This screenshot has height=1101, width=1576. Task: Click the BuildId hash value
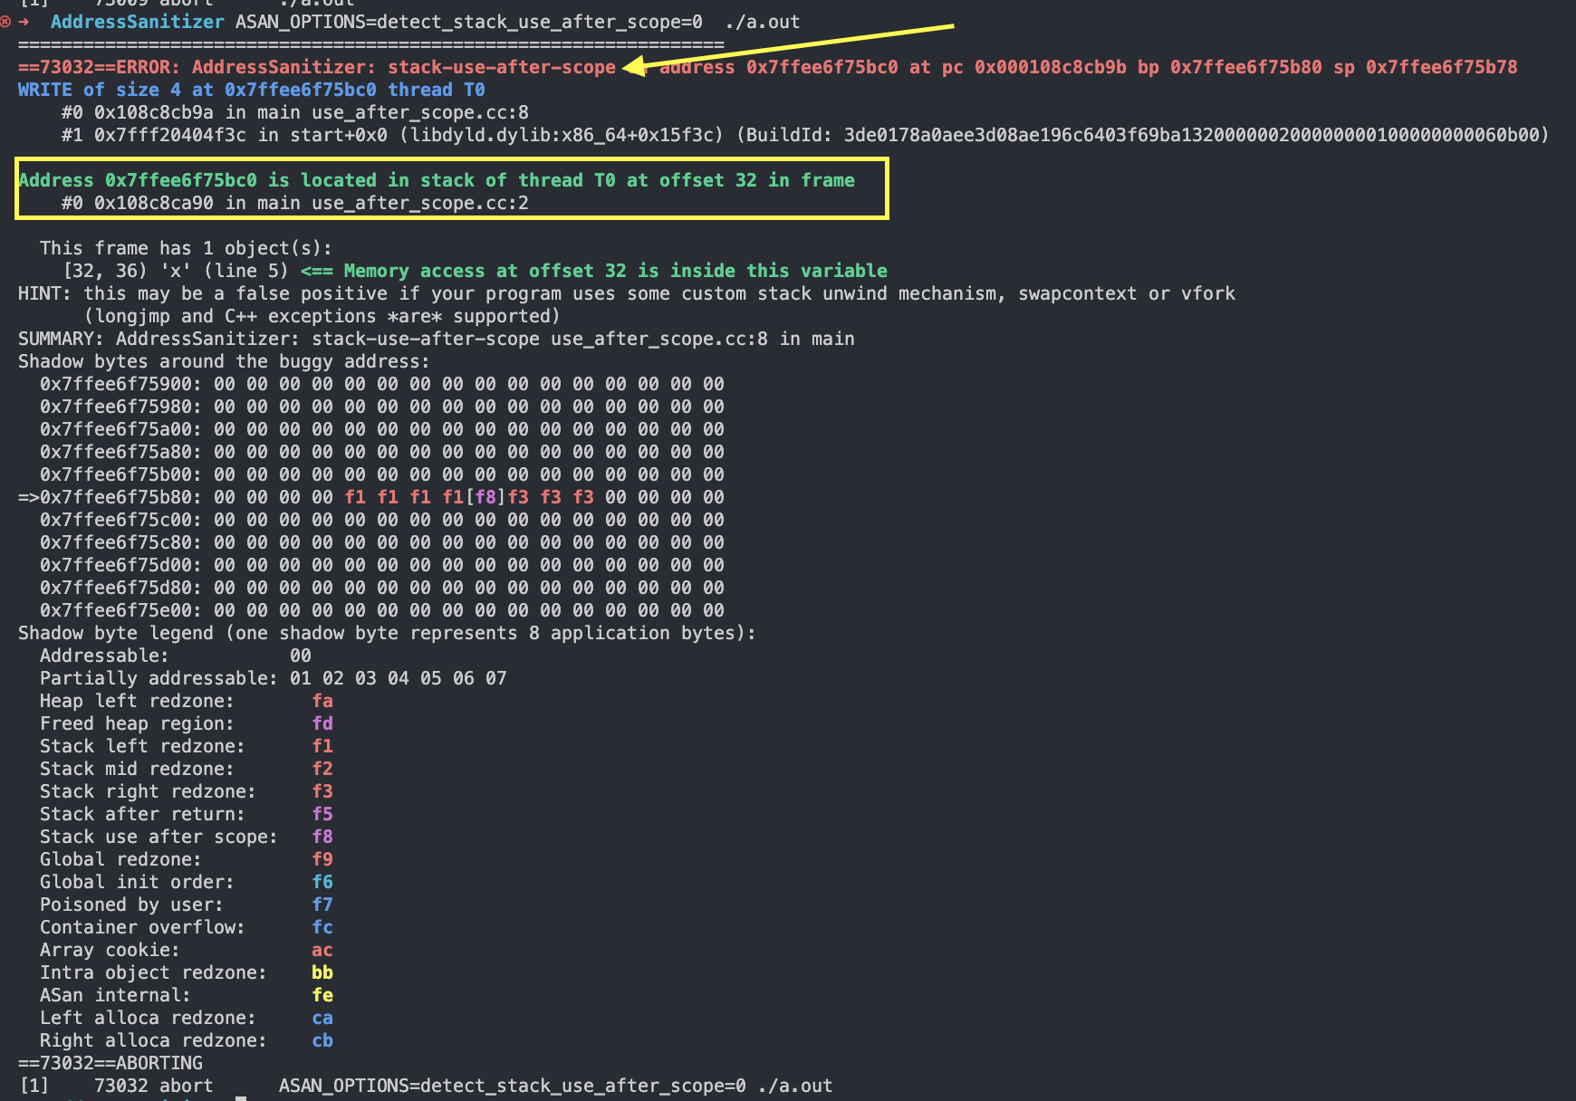(x=1192, y=135)
